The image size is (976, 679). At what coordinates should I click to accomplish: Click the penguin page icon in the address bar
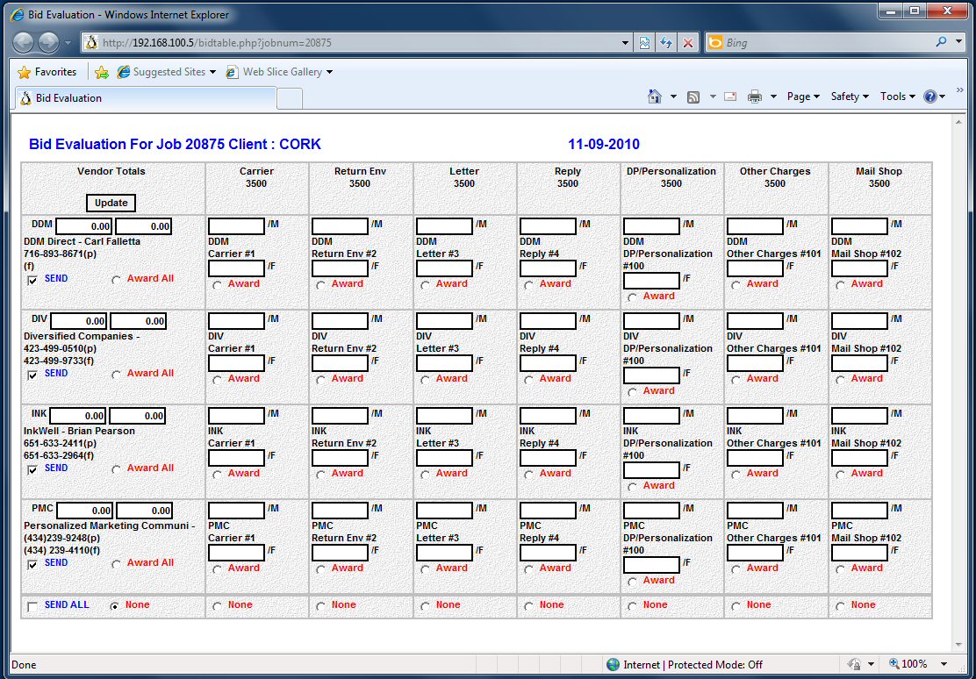point(91,42)
